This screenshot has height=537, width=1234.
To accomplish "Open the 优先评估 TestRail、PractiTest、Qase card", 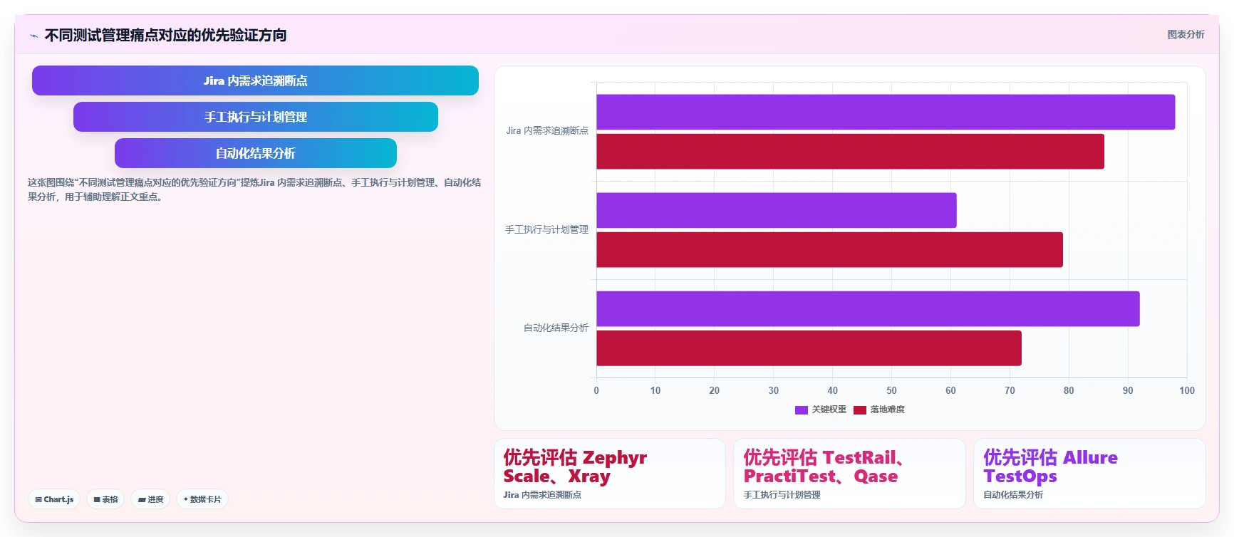I will pyautogui.click(x=849, y=474).
